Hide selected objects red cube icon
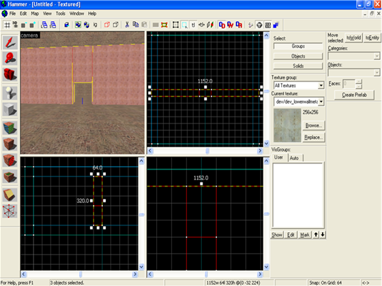Screen dimensions: 382x286 pyautogui.click(x=107, y=25)
